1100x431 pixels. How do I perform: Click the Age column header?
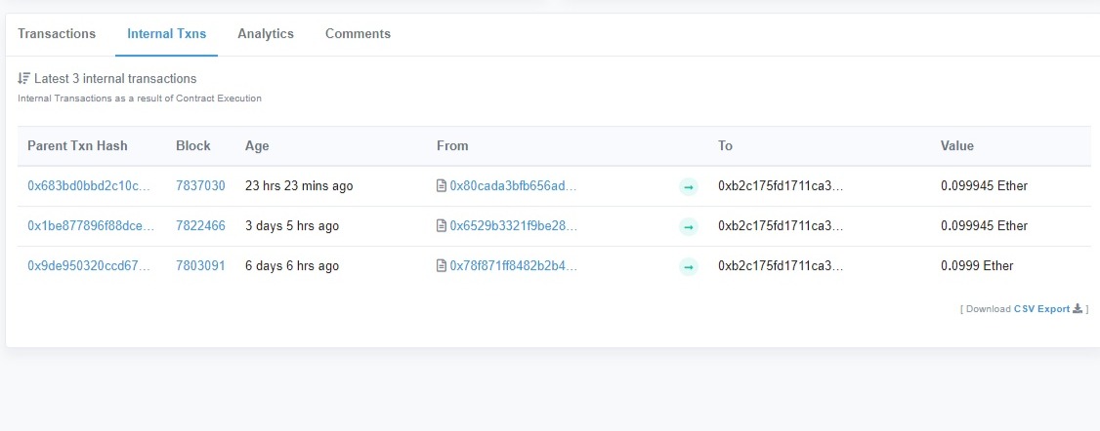[257, 146]
